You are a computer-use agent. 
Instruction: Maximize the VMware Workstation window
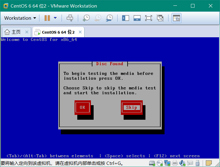(x=193, y=6)
